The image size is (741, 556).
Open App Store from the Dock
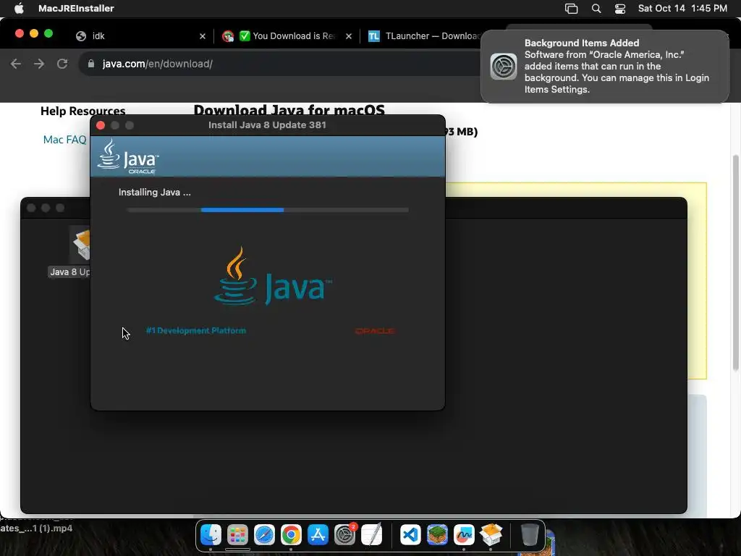(318, 535)
